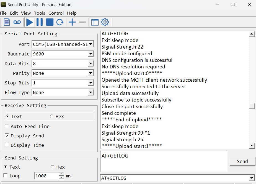
Task: Click log line '*****Upload start:0*****'
Action: coord(132,73)
